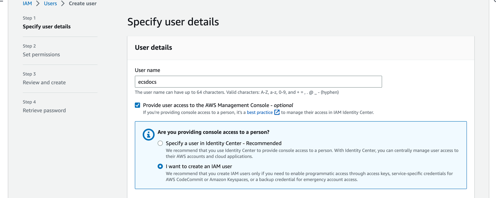Screen dimensions: 496x198
Task: Click the User name field label
Action: click(x=148, y=70)
